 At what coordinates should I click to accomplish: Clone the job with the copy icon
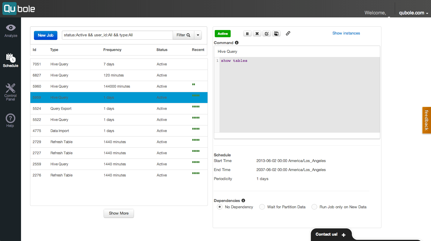click(276, 34)
